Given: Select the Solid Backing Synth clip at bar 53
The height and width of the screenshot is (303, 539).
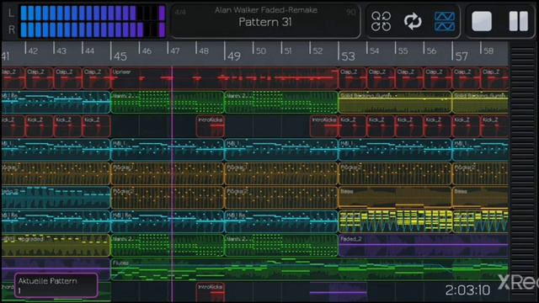Looking at the screenshot, I should click(395, 102).
